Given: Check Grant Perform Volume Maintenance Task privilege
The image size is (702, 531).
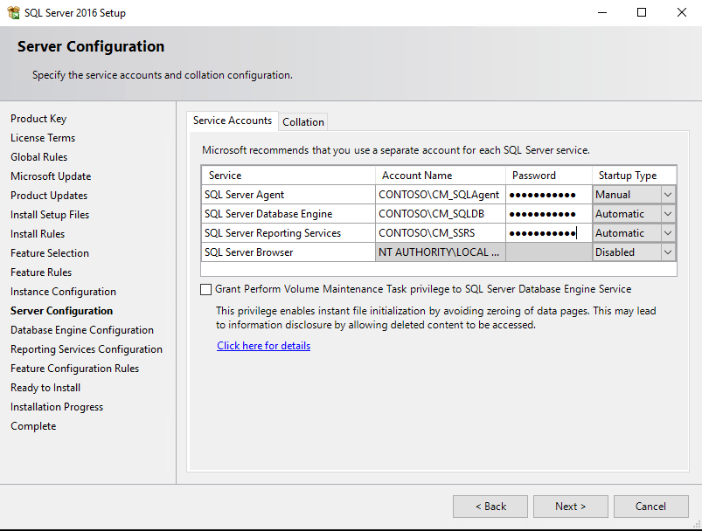Looking at the screenshot, I should [206, 289].
